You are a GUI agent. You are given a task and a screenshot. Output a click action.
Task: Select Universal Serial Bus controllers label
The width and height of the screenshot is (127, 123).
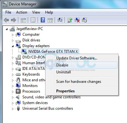(48, 108)
